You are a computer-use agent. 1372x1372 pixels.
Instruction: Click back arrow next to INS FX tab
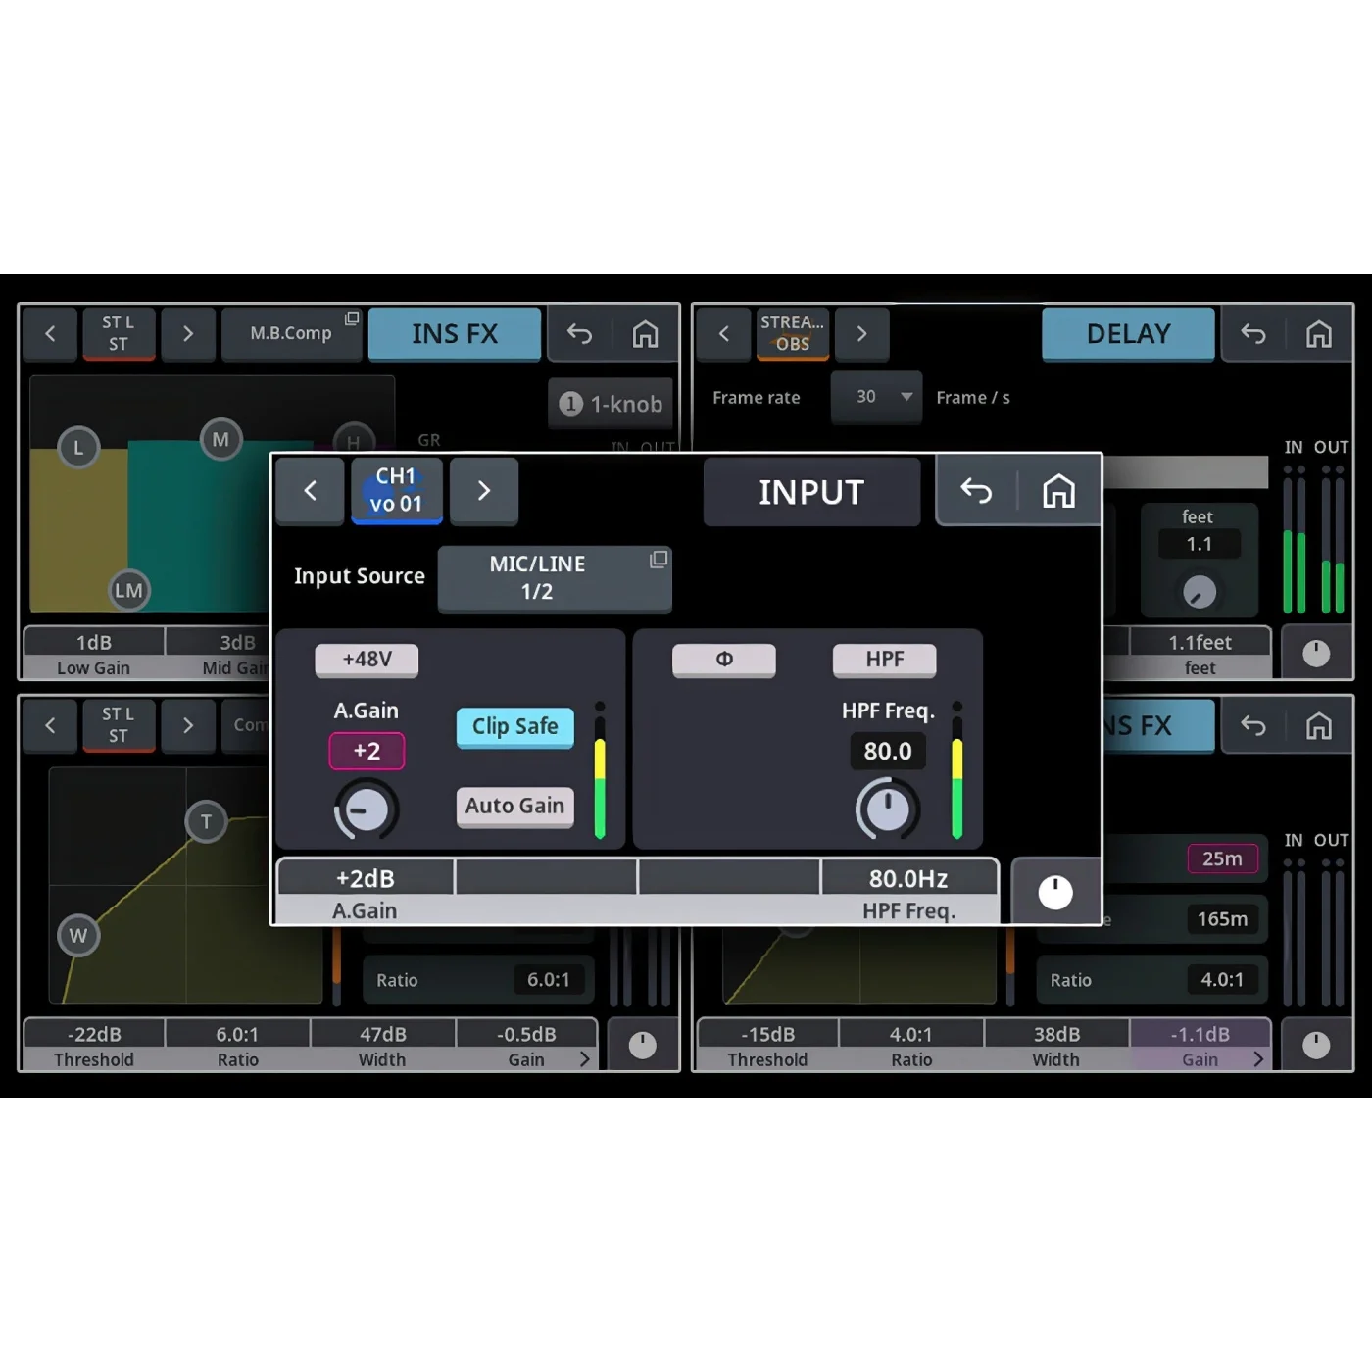click(579, 334)
